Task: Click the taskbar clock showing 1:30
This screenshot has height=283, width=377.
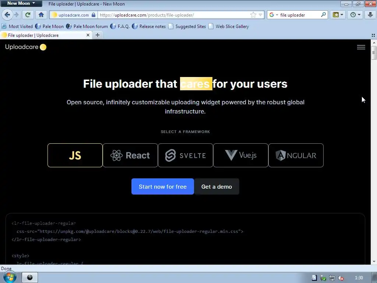Action: [359, 278]
